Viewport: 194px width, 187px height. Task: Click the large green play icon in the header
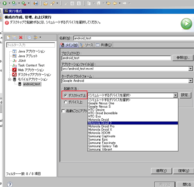click(186, 24)
